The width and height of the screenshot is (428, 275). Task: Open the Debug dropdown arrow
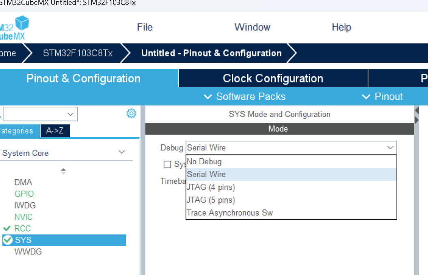(x=390, y=148)
